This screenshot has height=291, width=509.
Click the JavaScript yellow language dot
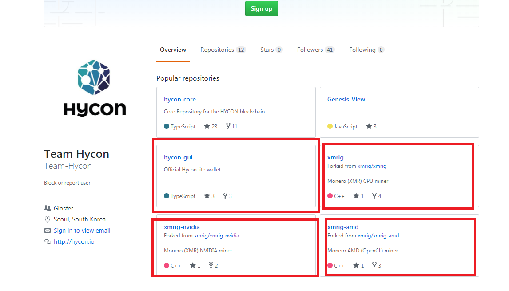(x=330, y=126)
